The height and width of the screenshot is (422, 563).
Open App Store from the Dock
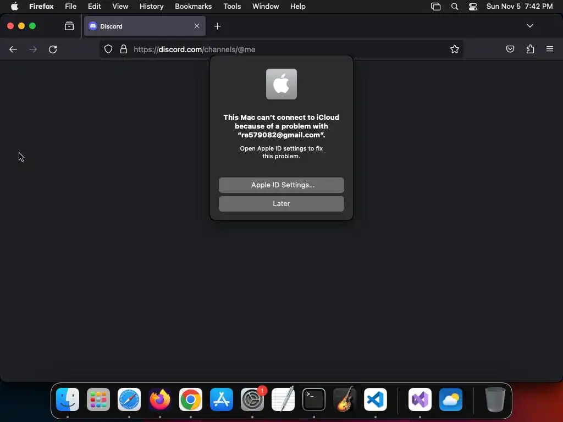222,399
